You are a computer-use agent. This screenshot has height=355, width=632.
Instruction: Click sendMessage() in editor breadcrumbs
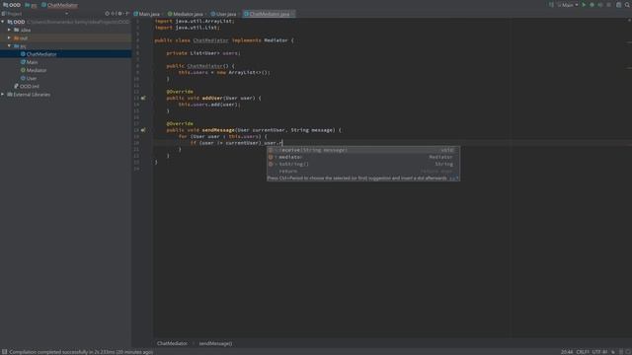tap(215, 343)
